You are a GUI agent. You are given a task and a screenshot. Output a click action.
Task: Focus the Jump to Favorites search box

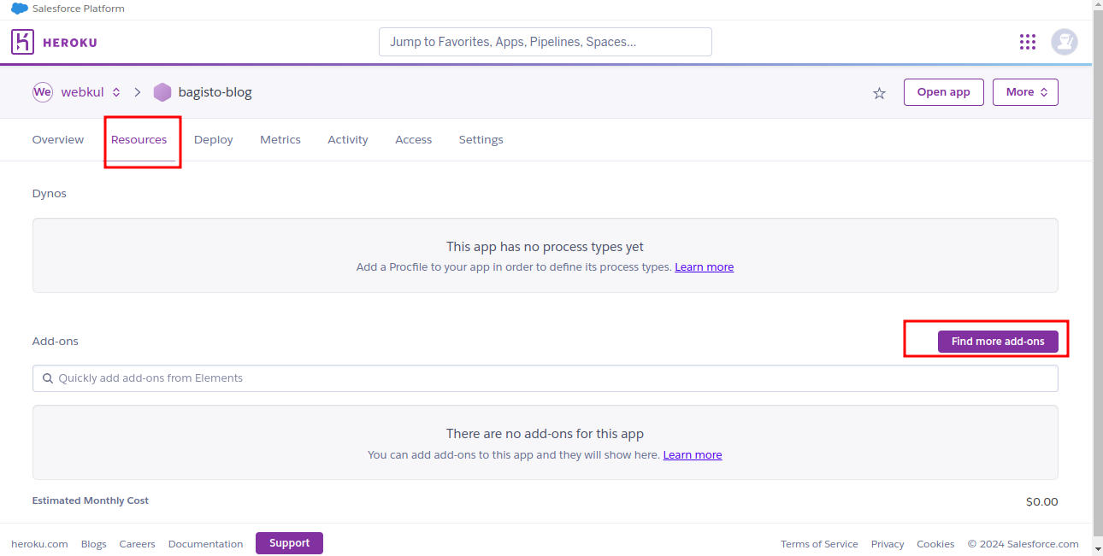coord(546,42)
